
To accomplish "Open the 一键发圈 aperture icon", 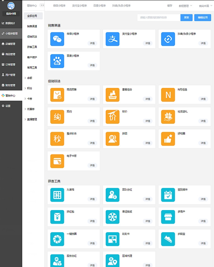I will 57,239.
